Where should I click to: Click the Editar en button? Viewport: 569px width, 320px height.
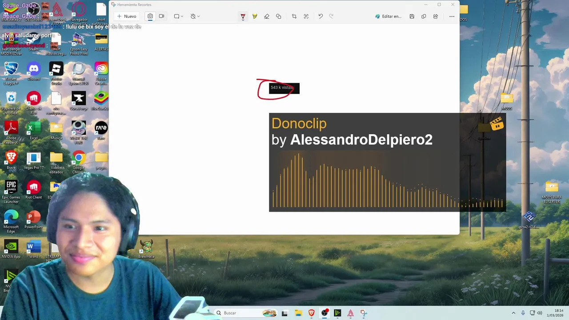(x=388, y=16)
